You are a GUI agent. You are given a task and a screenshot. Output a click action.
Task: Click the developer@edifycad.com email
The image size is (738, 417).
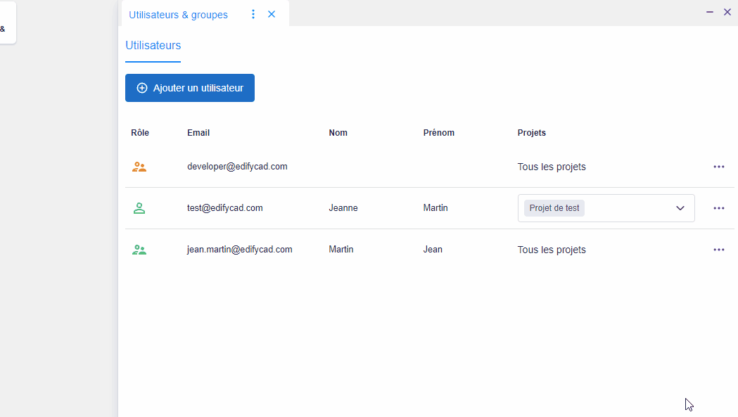pyautogui.click(x=237, y=167)
